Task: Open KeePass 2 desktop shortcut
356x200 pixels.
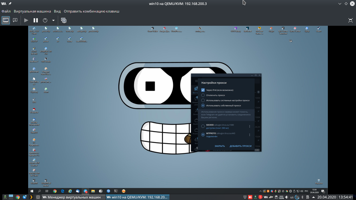Action: pos(34,60)
